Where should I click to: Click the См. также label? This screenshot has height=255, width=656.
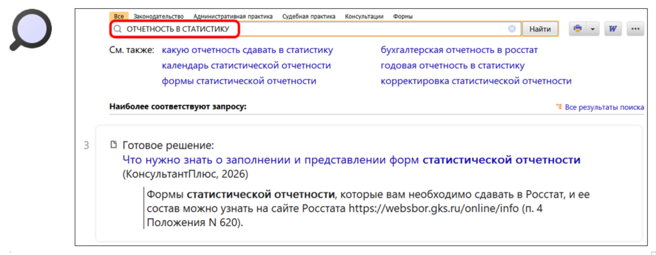coord(132,50)
